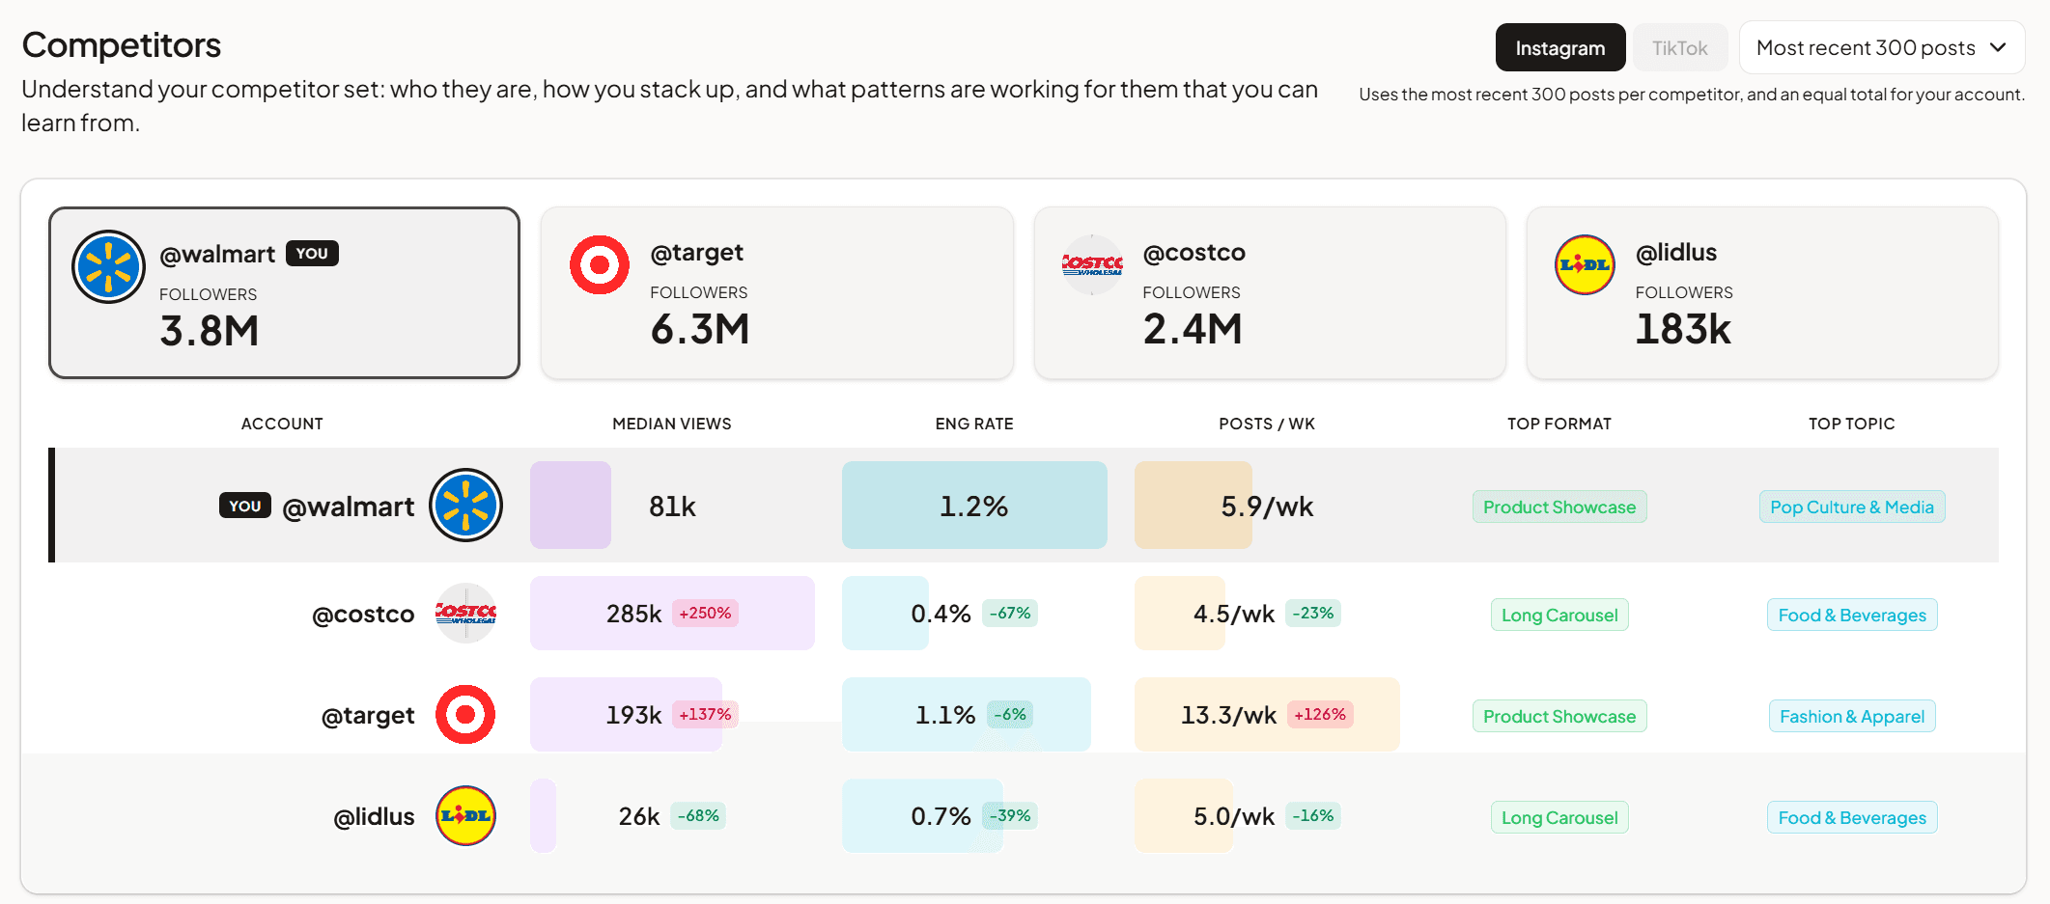The height and width of the screenshot is (904, 2050).
Task: Click the -23% posts badge for Costco
Action: coord(1313,614)
